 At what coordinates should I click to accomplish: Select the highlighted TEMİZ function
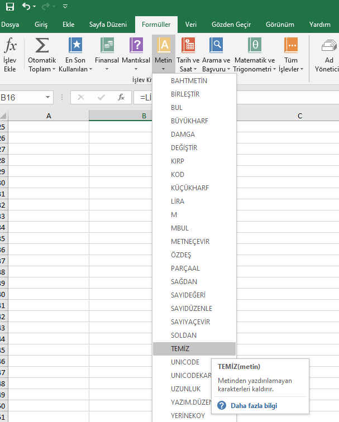(x=194, y=349)
